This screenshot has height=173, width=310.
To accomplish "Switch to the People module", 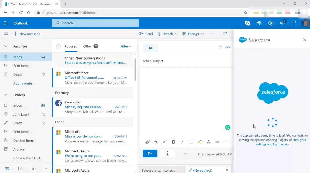I will pyautogui.click(x=34, y=169).
